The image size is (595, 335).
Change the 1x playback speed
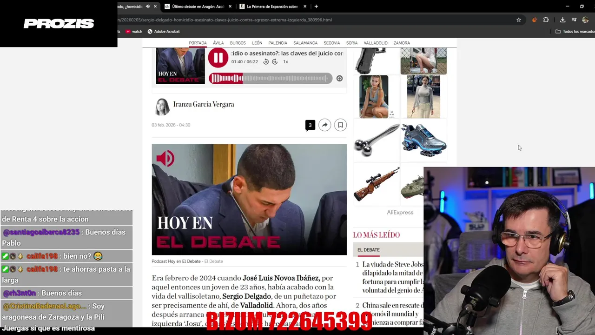point(285,61)
